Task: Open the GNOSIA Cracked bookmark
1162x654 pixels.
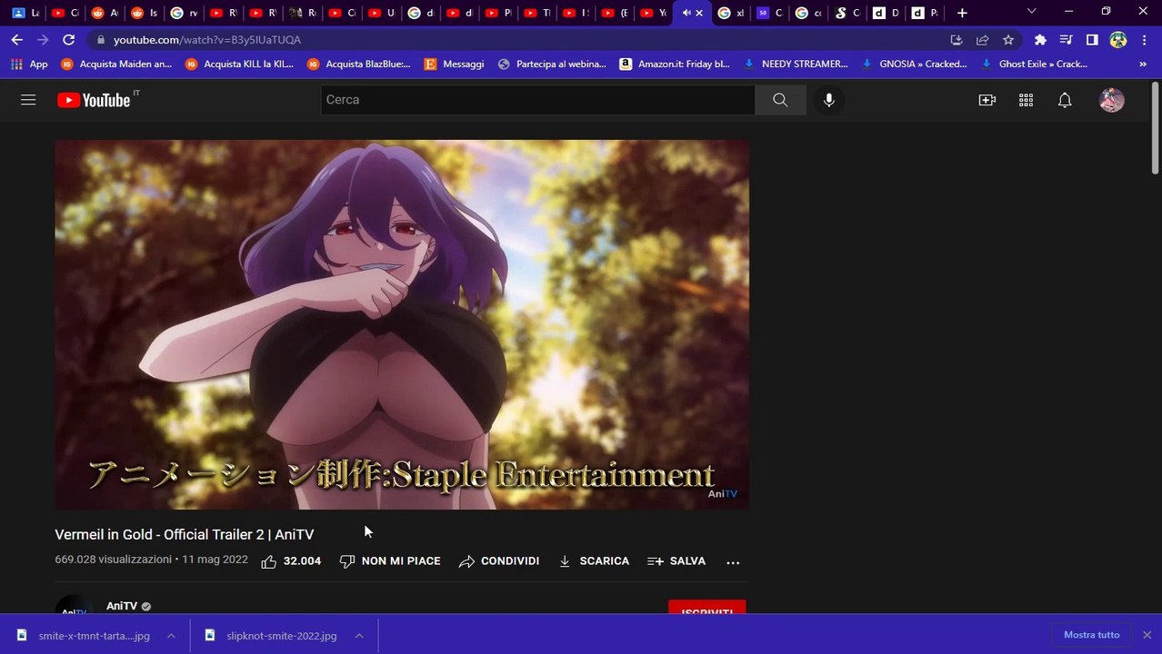Action: pyautogui.click(x=913, y=64)
